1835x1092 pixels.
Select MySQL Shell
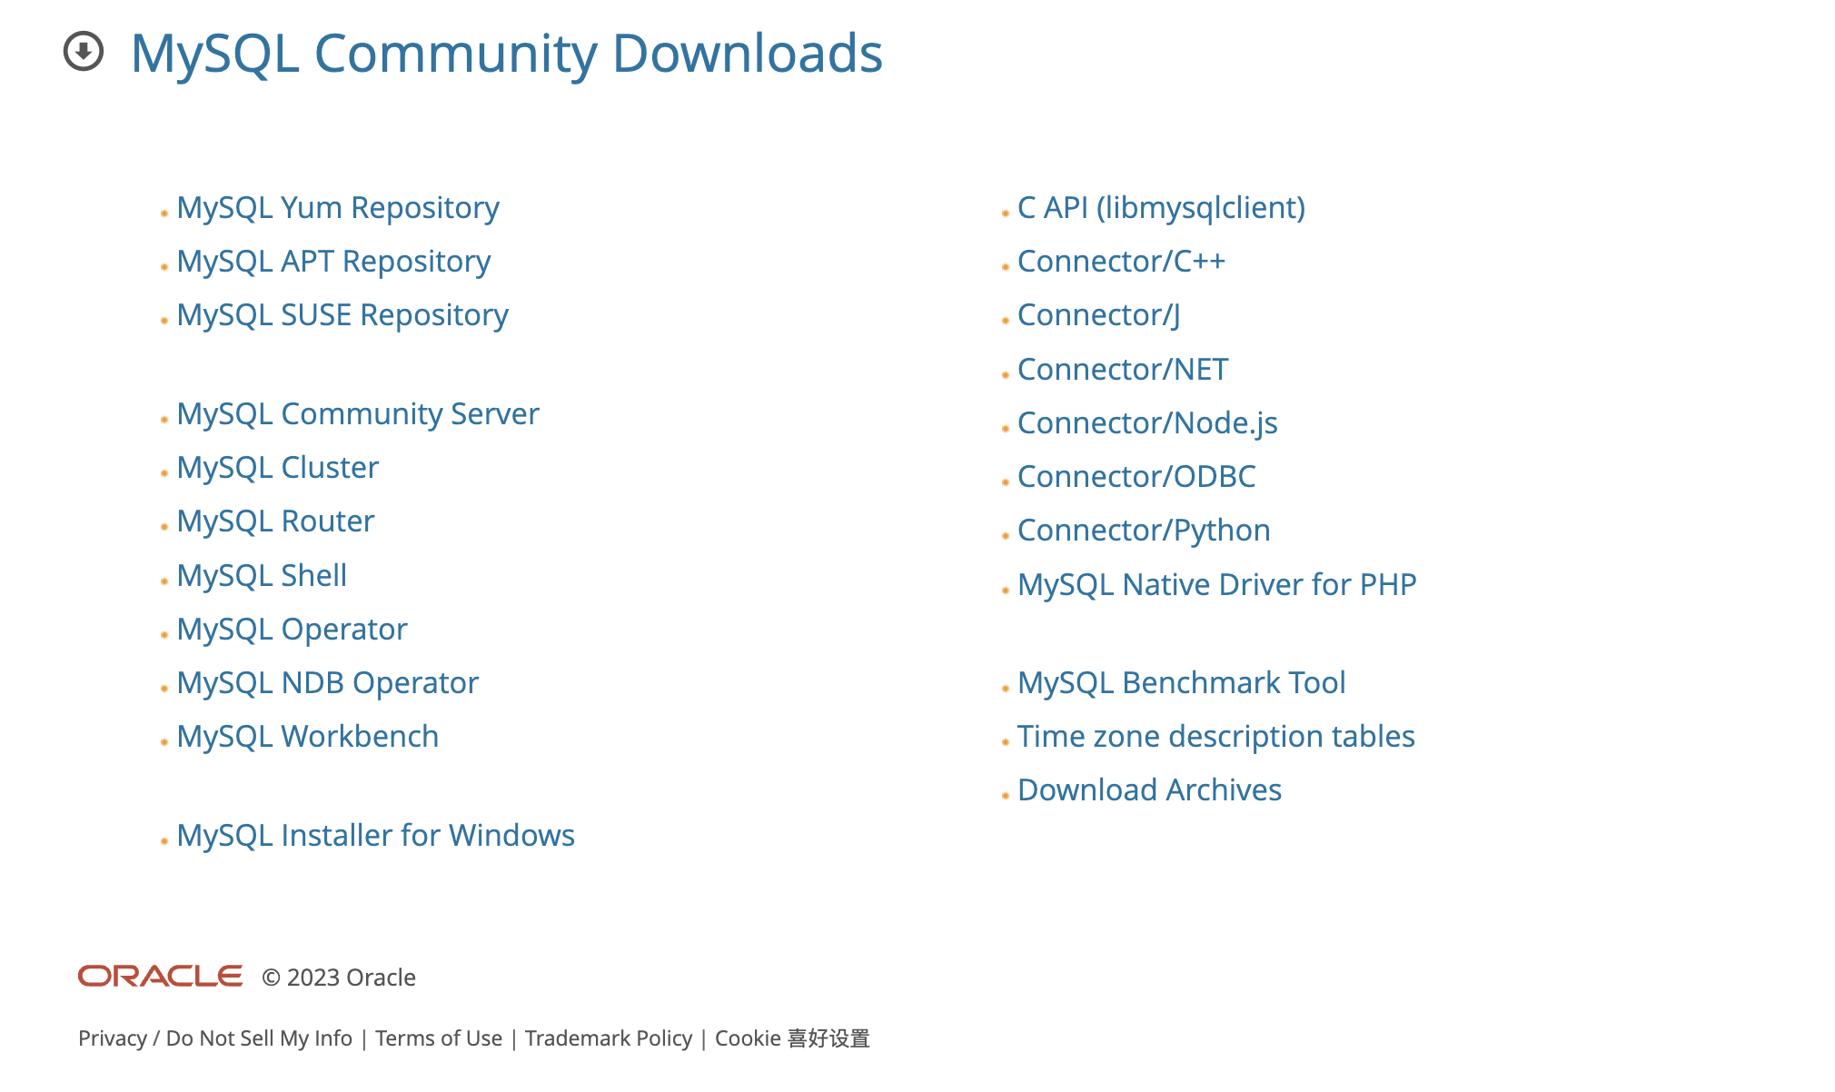point(263,574)
